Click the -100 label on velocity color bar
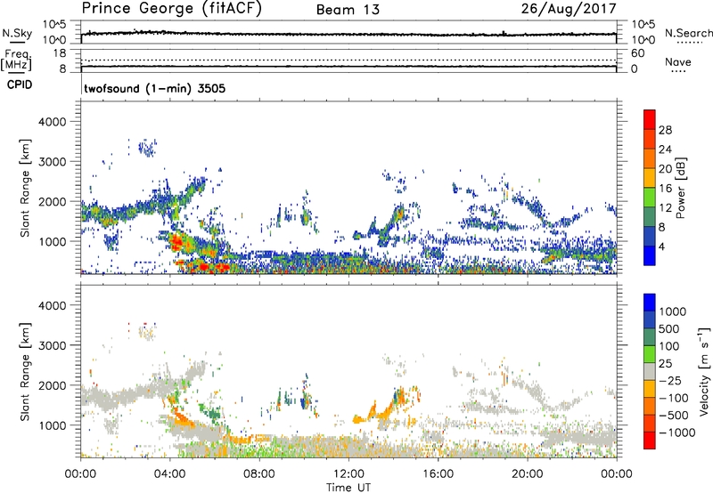713x493 pixels. 673,398
